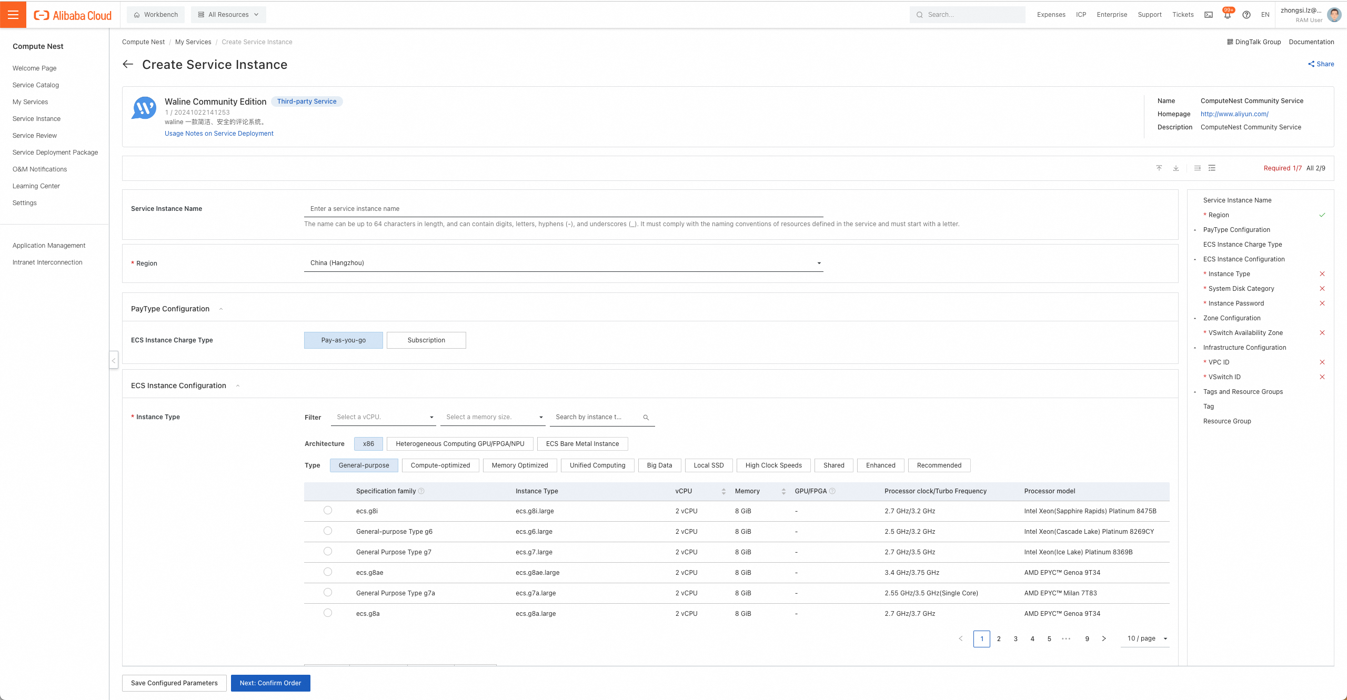
Task: Open the All Resources dropdown
Action: pos(228,15)
